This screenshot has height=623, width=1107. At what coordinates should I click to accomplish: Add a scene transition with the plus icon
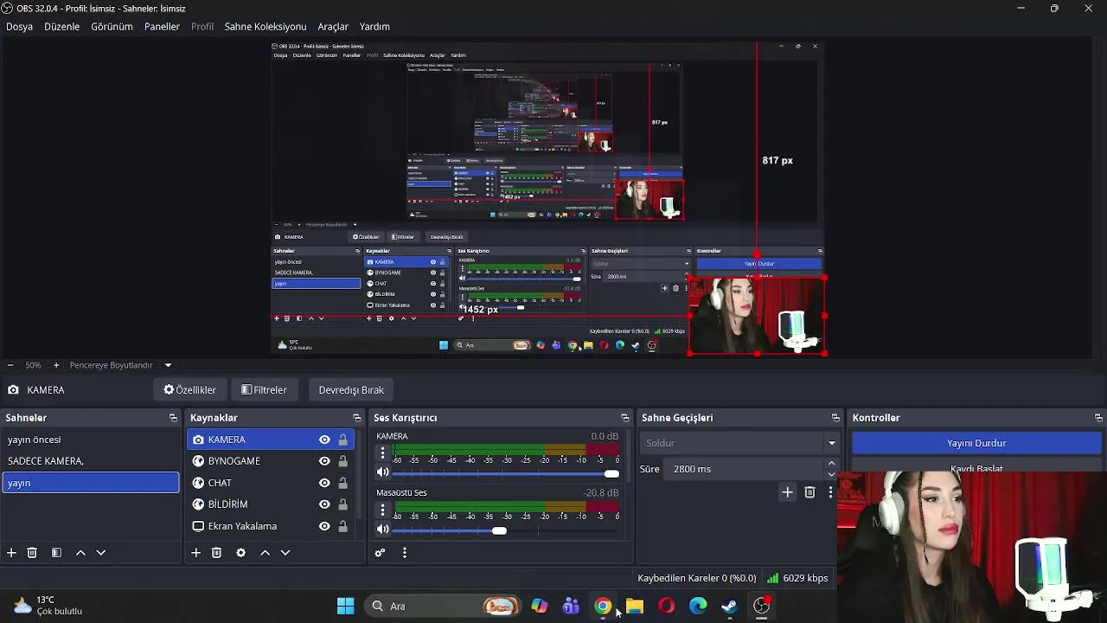click(787, 492)
